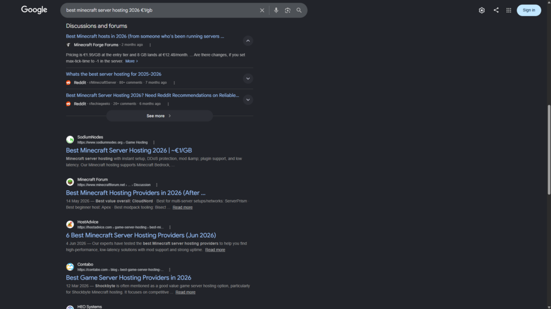Click the Minecraft Forge Forums source icon

click(68, 45)
